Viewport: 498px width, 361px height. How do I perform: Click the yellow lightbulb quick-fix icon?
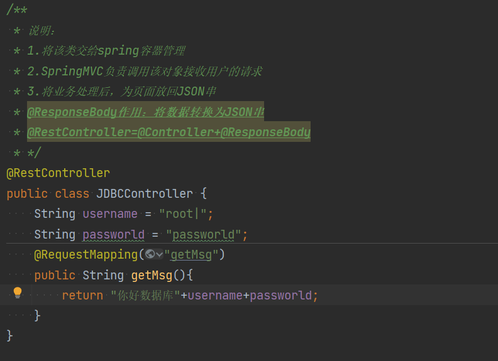18,293
